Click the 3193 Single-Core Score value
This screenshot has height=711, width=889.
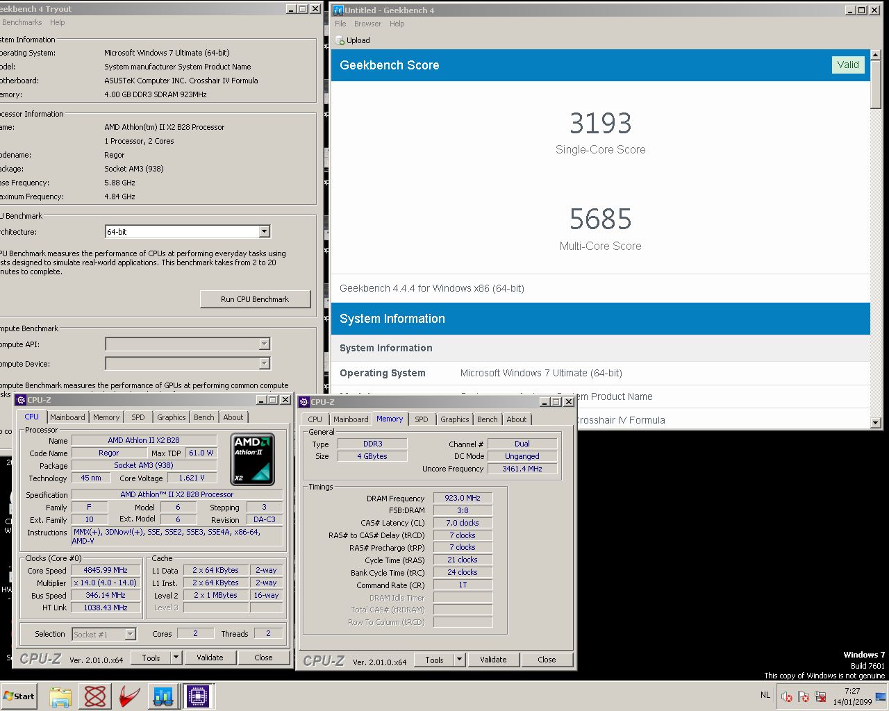(601, 124)
